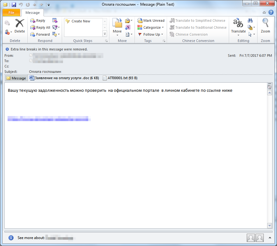The height and width of the screenshot is (246, 277).
Task: Click the Save icon in quick access toolbar
Action: 14,5
